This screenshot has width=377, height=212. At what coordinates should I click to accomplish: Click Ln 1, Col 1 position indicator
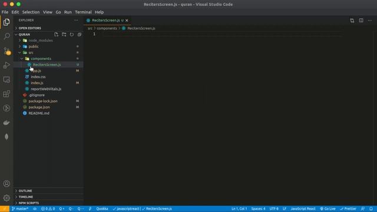point(239,208)
